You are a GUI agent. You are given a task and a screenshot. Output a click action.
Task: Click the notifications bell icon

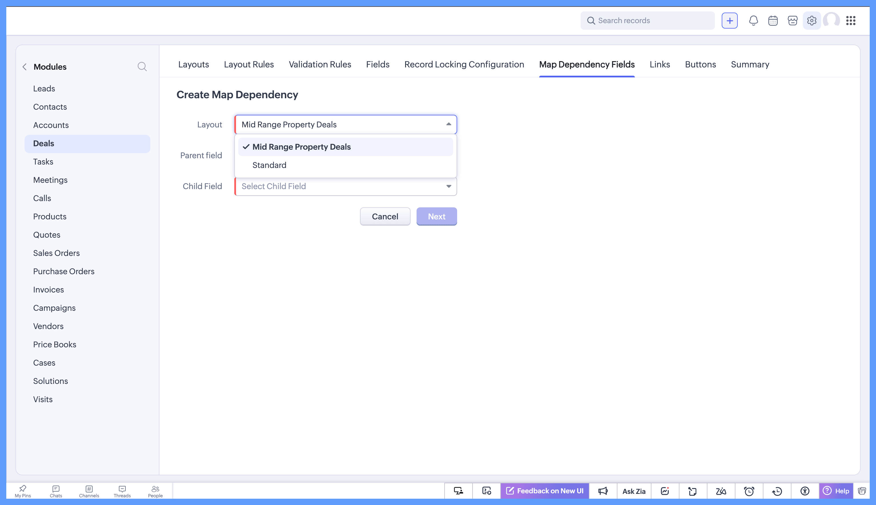(753, 21)
